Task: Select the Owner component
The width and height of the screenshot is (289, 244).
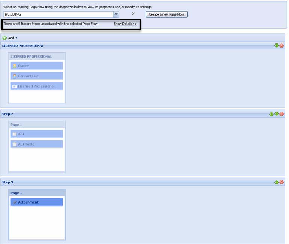Action: click(37, 66)
